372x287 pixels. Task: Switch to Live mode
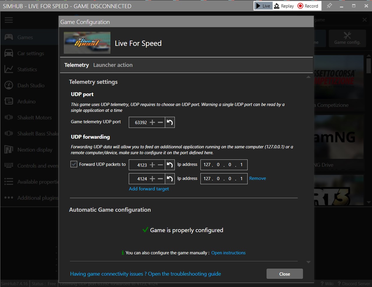263,6
